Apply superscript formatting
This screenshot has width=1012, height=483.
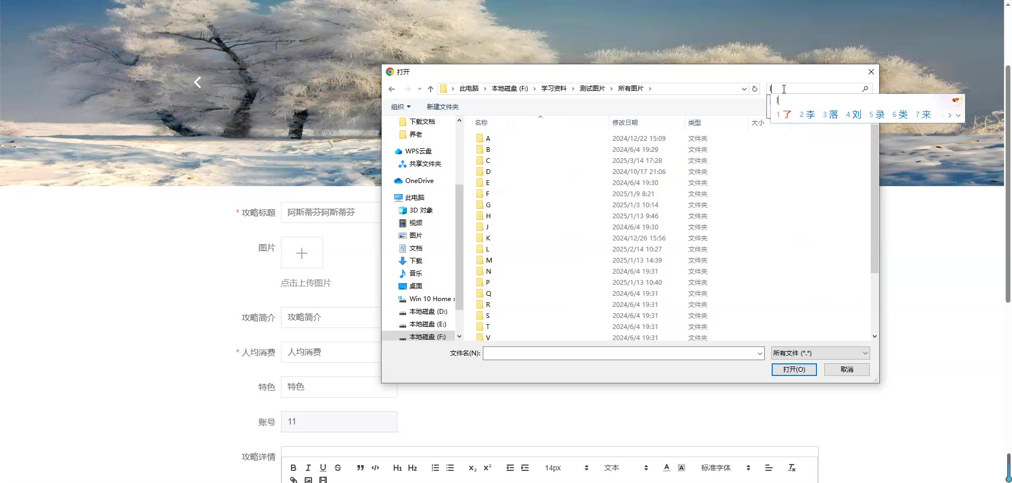[x=488, y=468]
